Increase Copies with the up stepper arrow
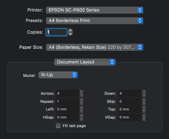This screenshot has width=169, height=139. [x=70, y=31]
